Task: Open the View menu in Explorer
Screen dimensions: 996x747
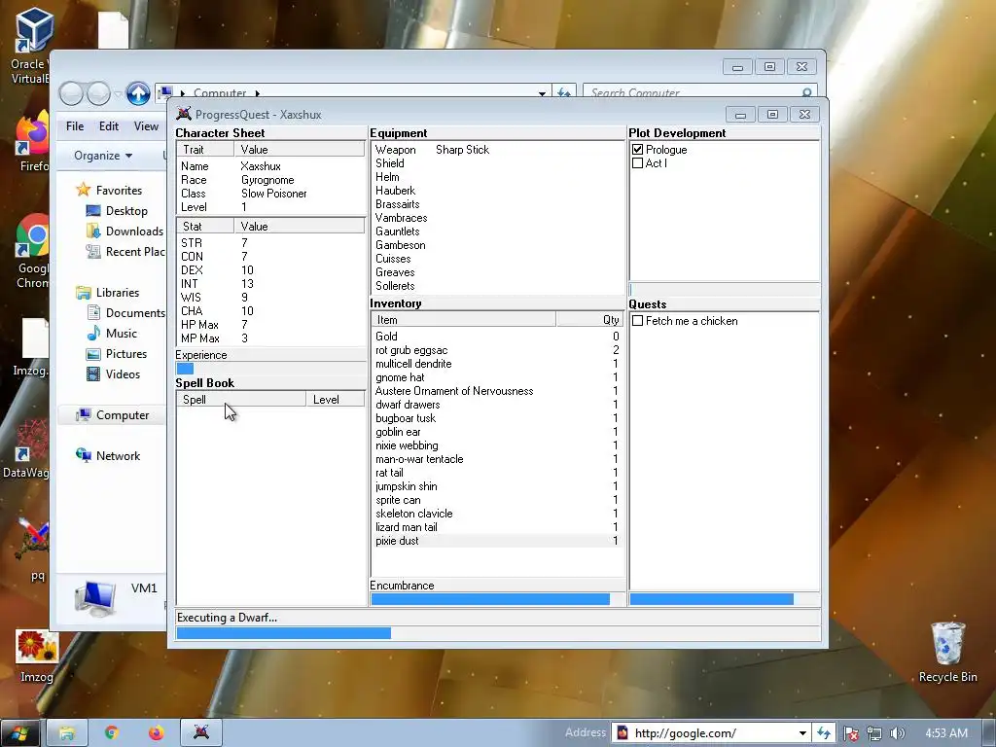Action: coord(146,126)
